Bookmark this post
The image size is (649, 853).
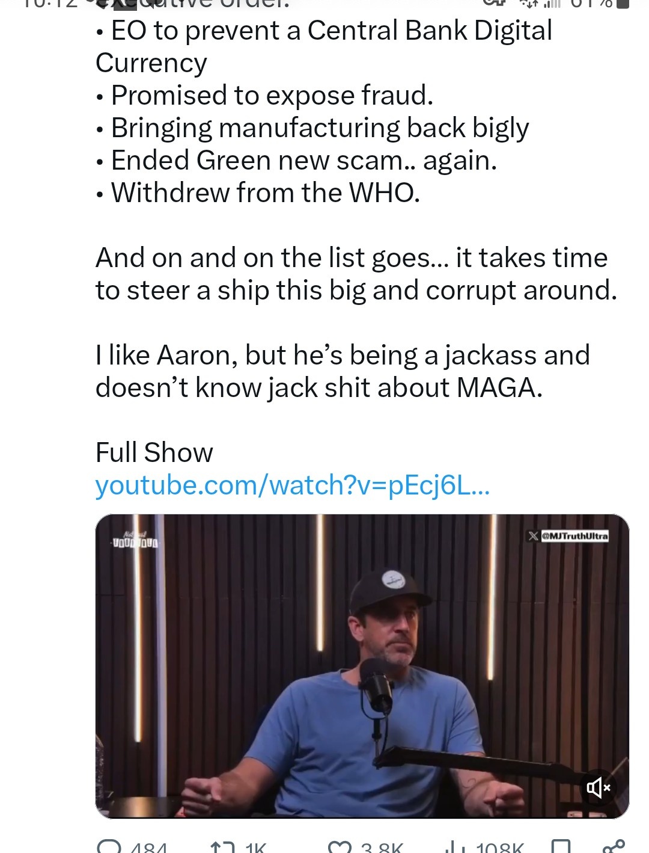(x=561, y=846)
